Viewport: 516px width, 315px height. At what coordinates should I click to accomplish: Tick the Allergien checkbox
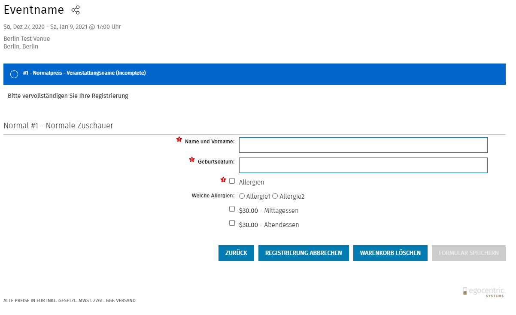[x=232, y=181]
